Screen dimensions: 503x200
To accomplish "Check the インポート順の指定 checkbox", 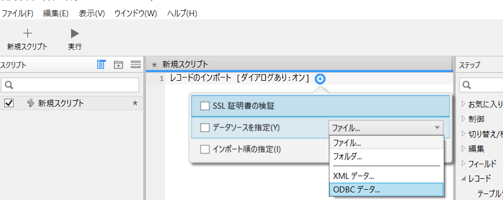I will pyautogui.click(x=205, y=149).
